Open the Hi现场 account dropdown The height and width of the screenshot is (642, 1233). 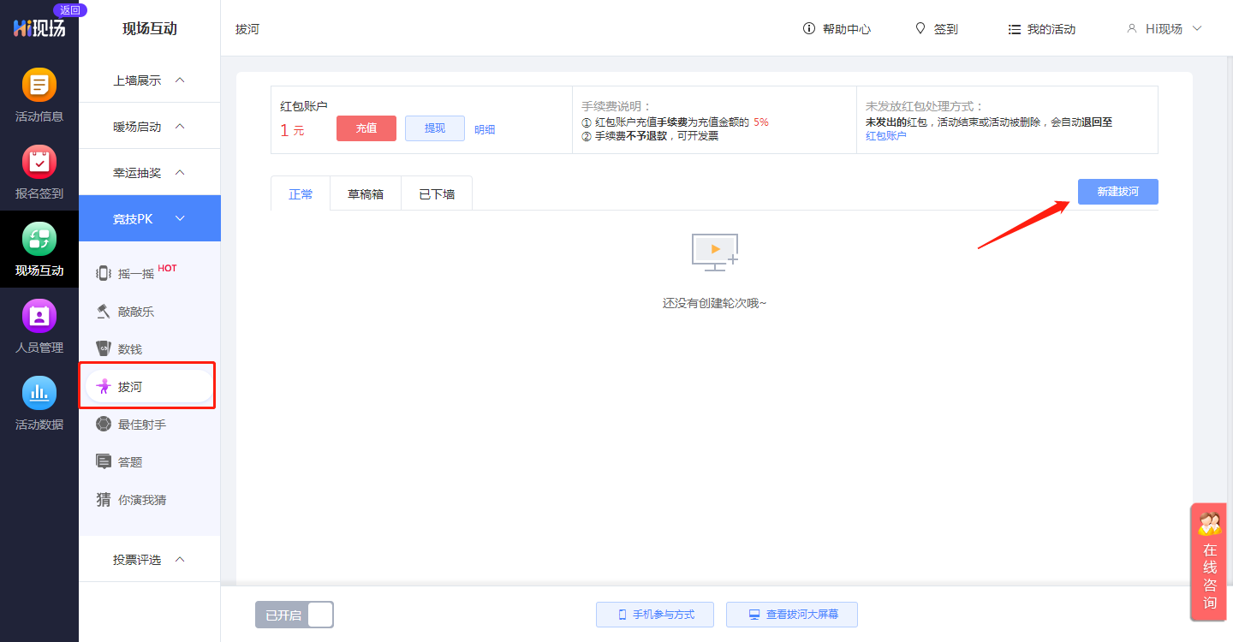1164,29
